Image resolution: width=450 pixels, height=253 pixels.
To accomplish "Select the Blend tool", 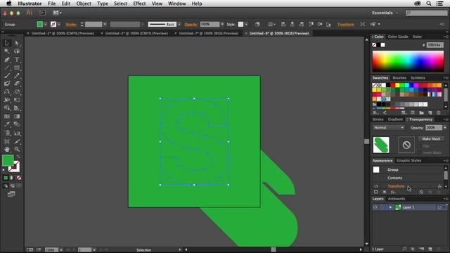I will tap(17, 124).
